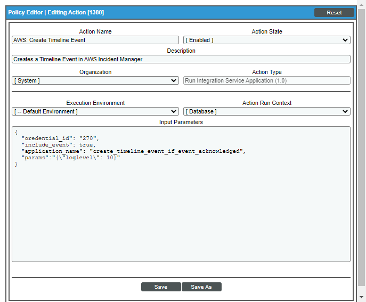The width and height of the screenshot is (366, 302).
Task: Edit the Action Name field
Action: tap(95, 40)
